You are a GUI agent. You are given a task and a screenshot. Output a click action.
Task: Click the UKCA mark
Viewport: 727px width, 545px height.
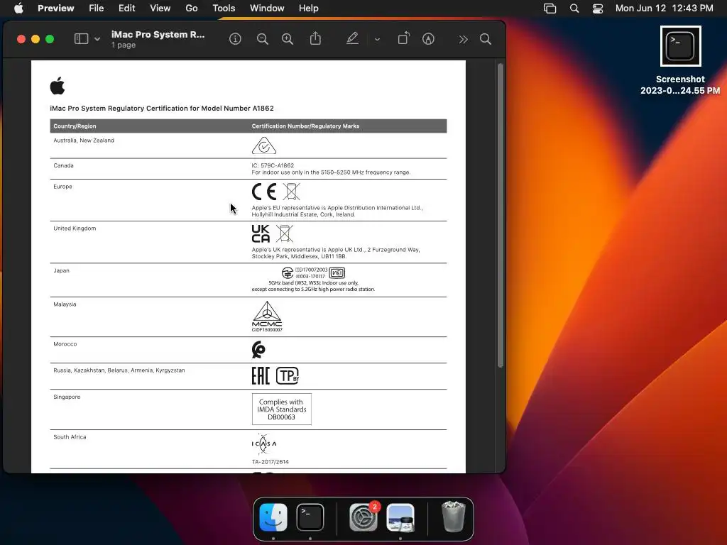(x=261, y=233)
